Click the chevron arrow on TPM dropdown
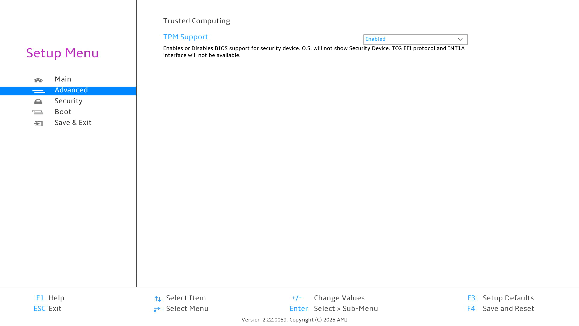Viewport: 579px width, 326px height. pyautogui.click(x=460, y=40)
